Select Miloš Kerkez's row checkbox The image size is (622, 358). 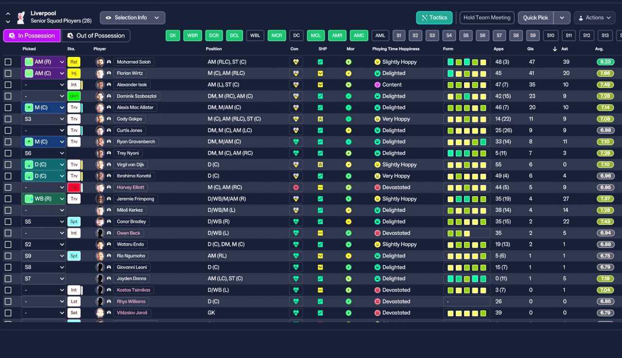[x=8, y=210]
